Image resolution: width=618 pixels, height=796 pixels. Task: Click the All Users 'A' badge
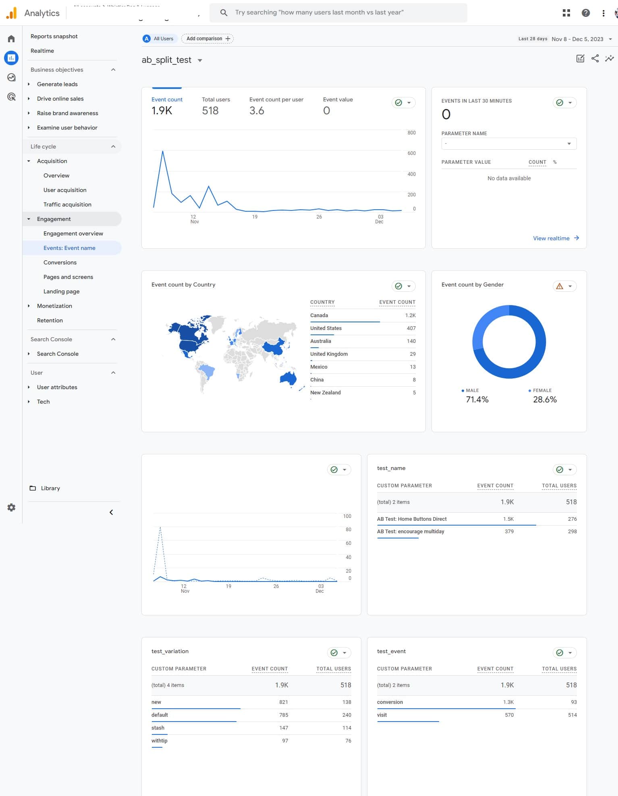[147, 39]
